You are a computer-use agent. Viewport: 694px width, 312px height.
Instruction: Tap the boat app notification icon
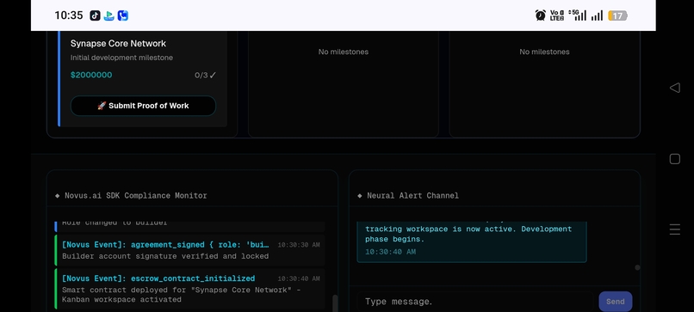coord(108,15)
